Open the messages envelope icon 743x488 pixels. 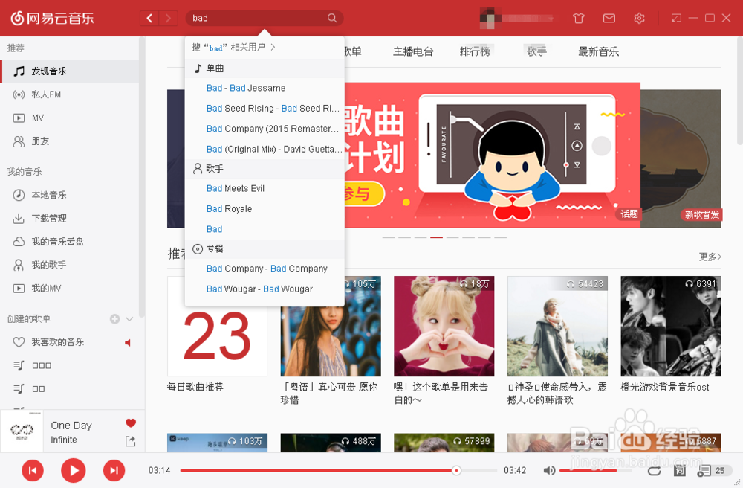[x=609, y=18]
